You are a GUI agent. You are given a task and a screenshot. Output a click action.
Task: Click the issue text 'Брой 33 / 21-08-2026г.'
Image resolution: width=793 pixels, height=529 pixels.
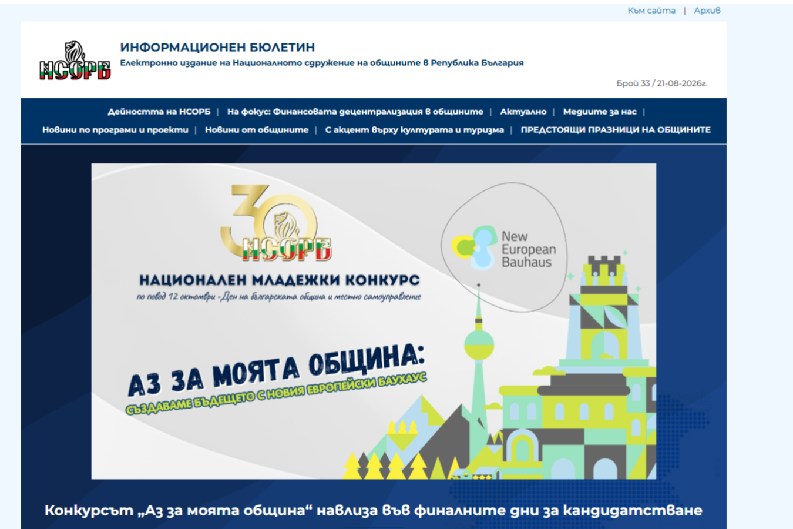pyautogui.click(x=662, y=83)
